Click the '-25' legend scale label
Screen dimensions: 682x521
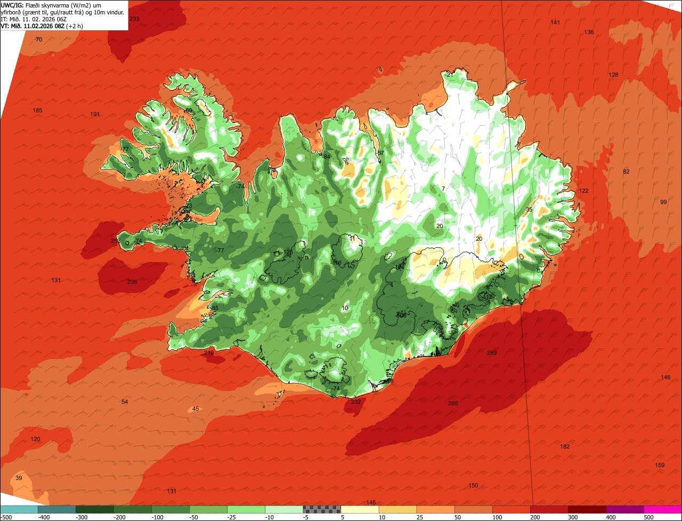[x=232, y=517]
